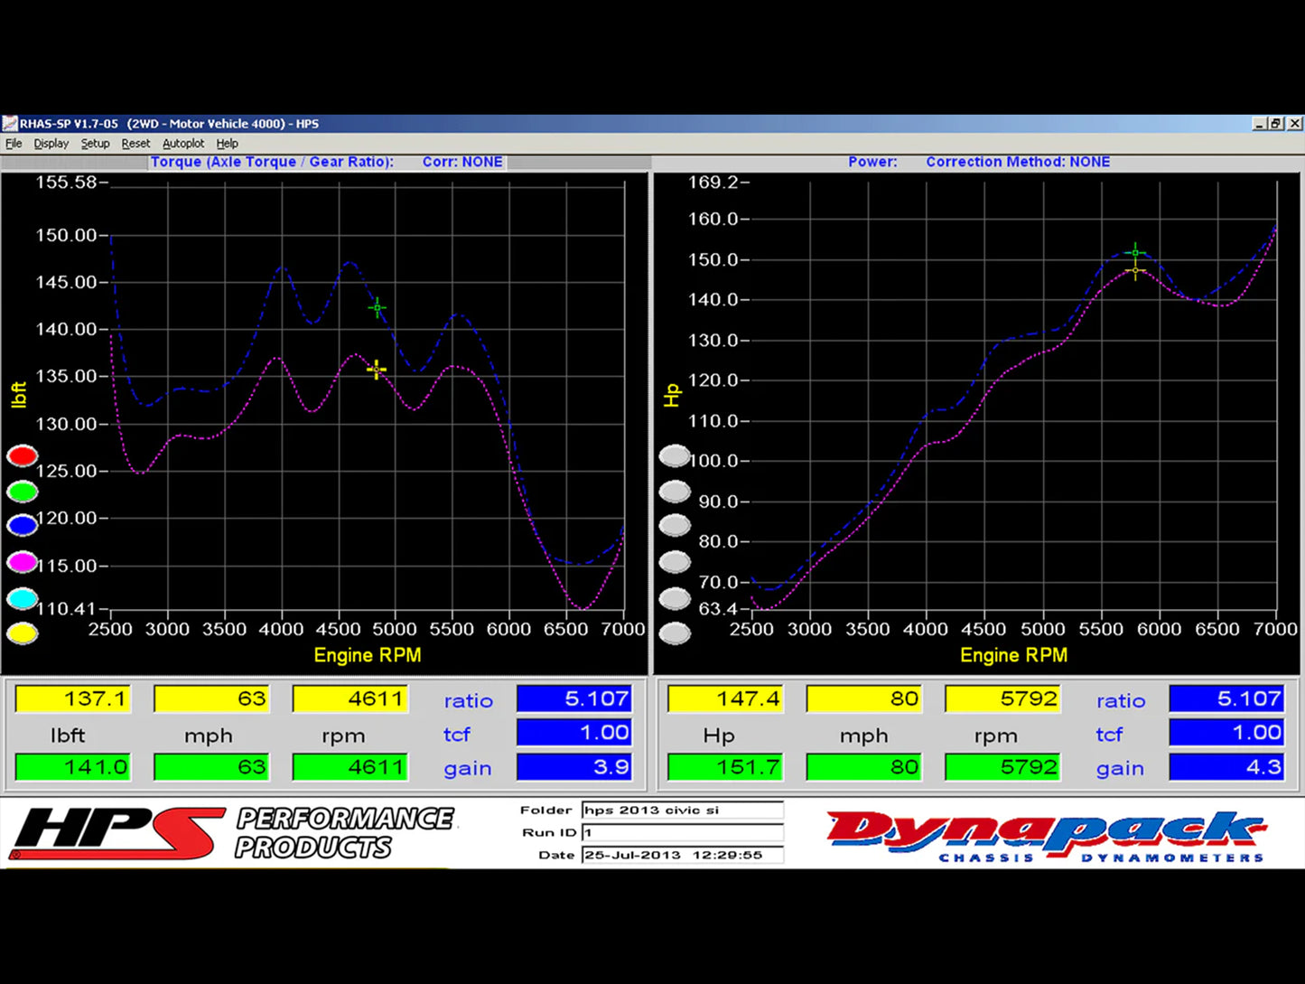Toggle the green run indicator on torque graph
1305x984 pixels.
[x=23, y=492]
